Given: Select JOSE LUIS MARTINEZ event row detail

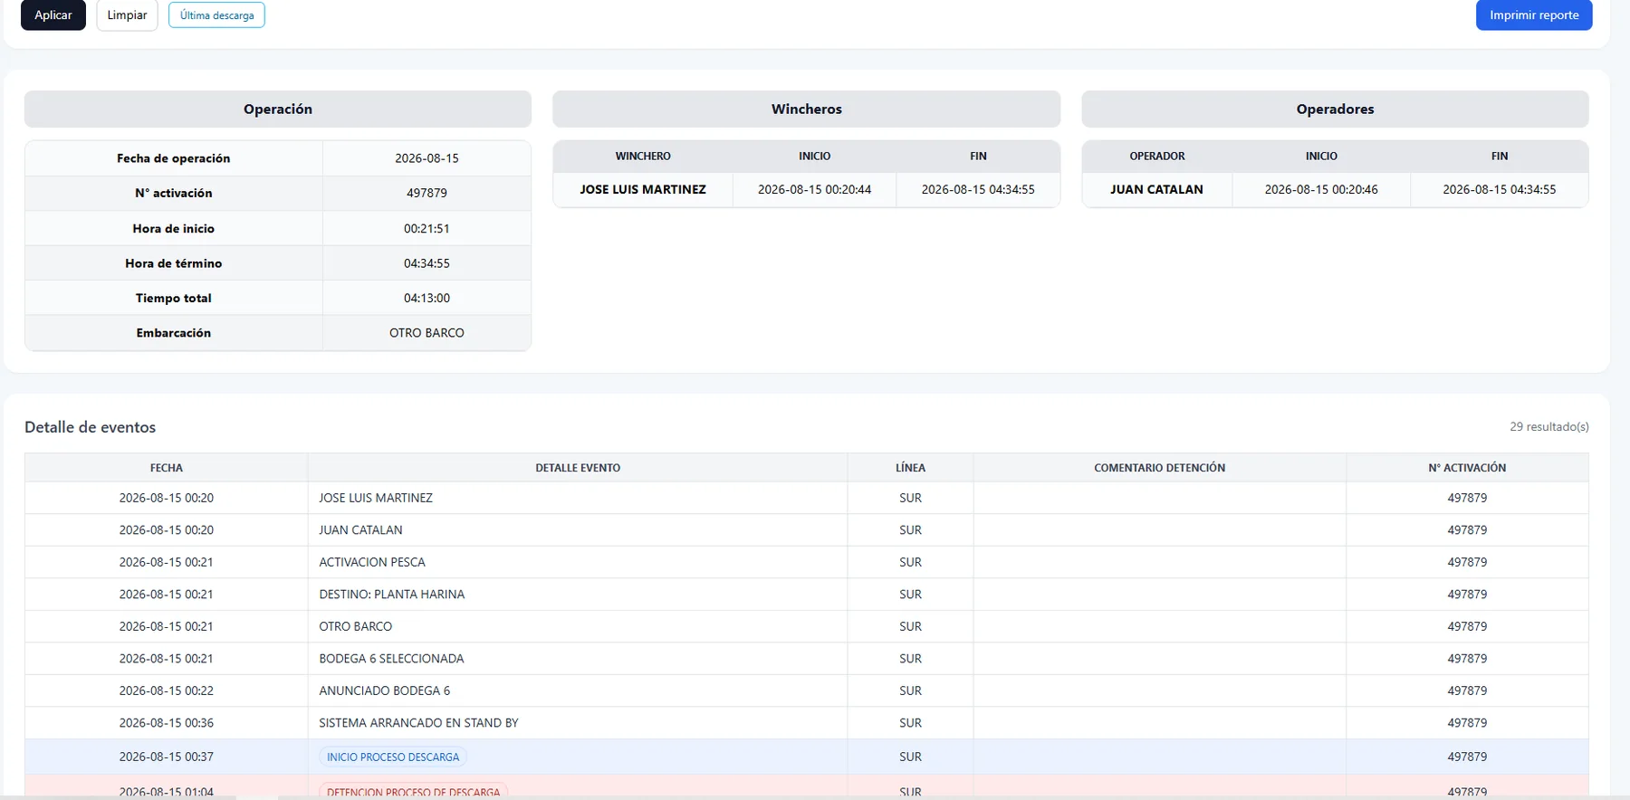Looking at the screenshot, I should coord(376,498).
